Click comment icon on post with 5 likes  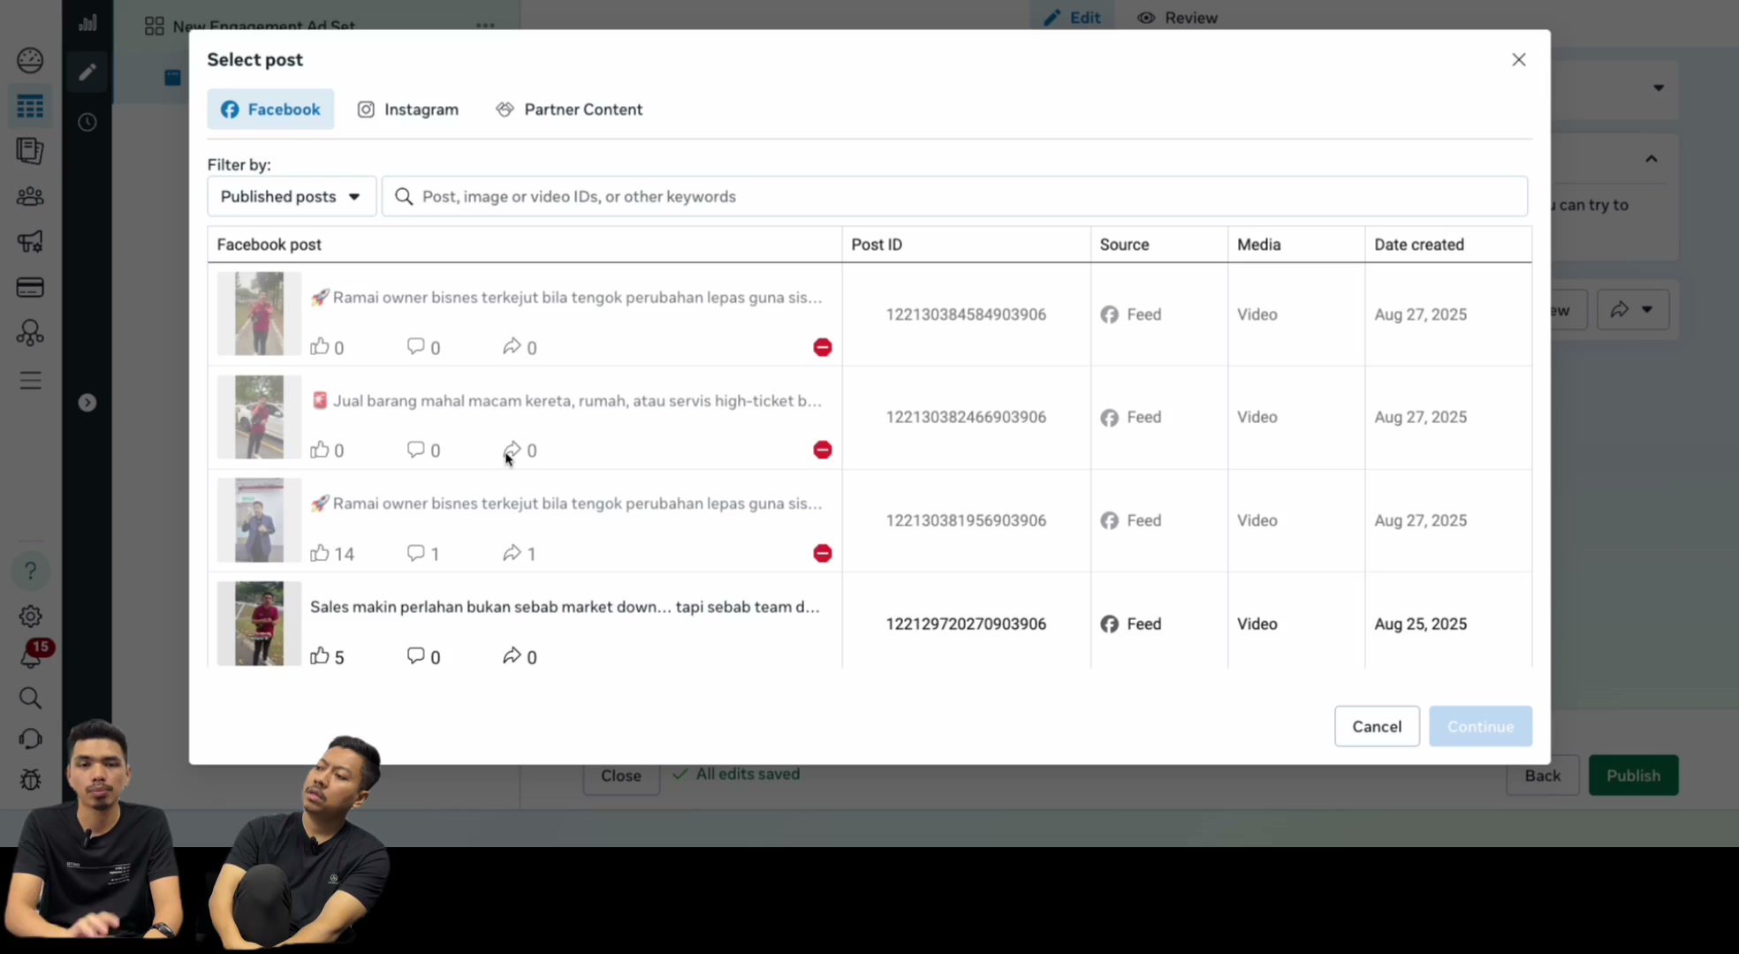[415, 655]
